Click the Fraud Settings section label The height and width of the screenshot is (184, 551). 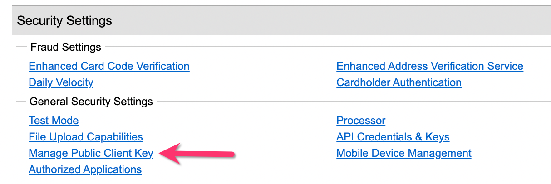pos(66,47)
